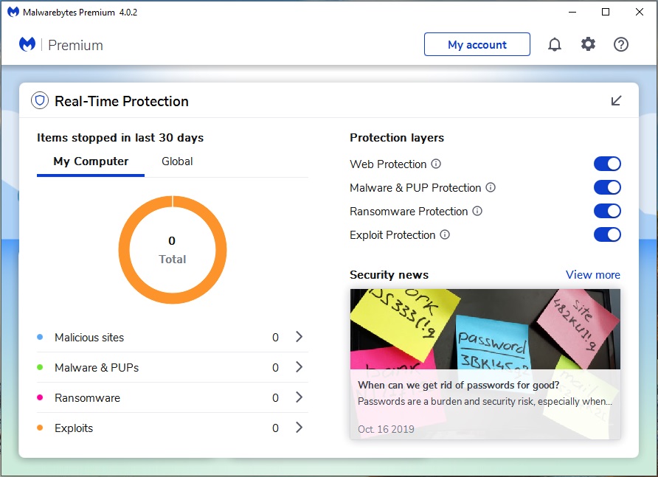The image size is (658, 477).
Task: Click the Ransomware row label
Action: pos(87,397)
